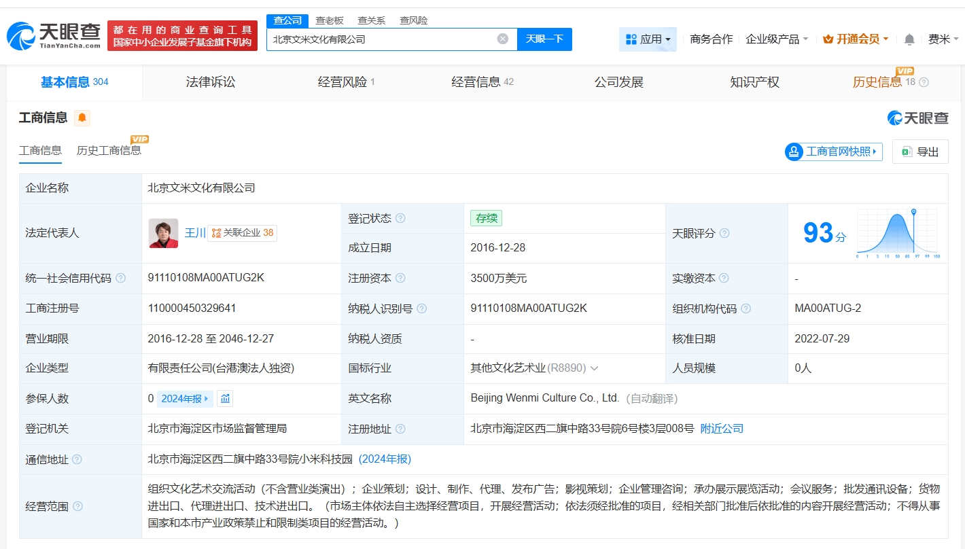Click the legal representative 王川 photo
This screenshot has width=965, height=549.
click(163, 233)
